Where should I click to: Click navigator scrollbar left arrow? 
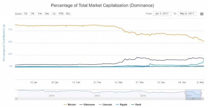coord(16,99)
